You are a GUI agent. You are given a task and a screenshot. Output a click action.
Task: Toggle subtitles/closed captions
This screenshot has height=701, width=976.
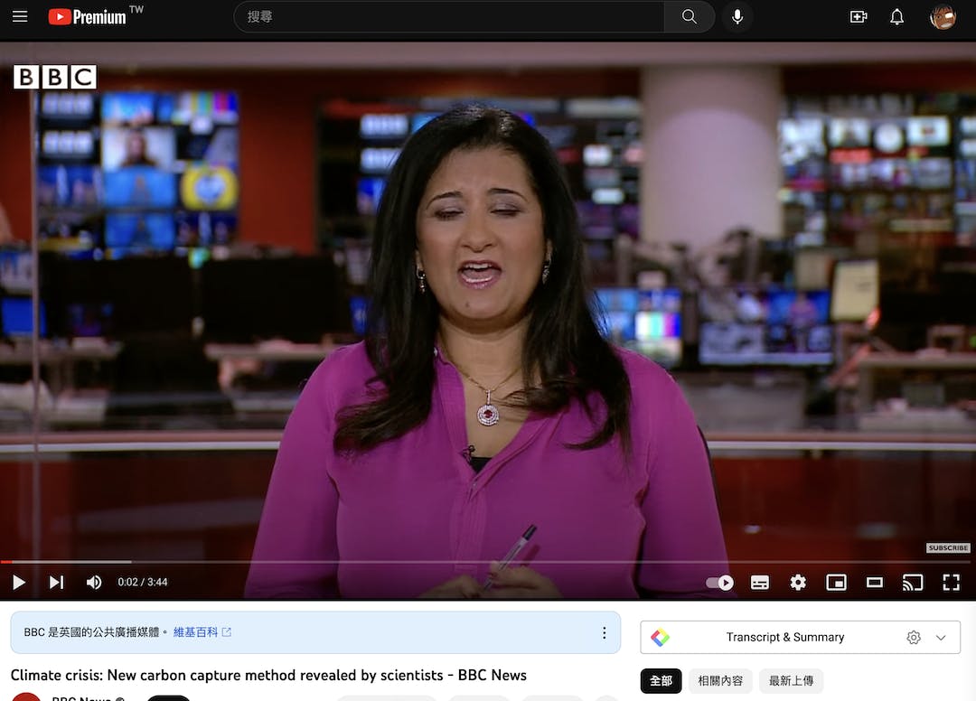click(x=759, y=583)
